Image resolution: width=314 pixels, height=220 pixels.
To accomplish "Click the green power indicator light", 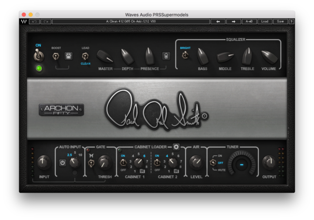I will coord(39,69).
